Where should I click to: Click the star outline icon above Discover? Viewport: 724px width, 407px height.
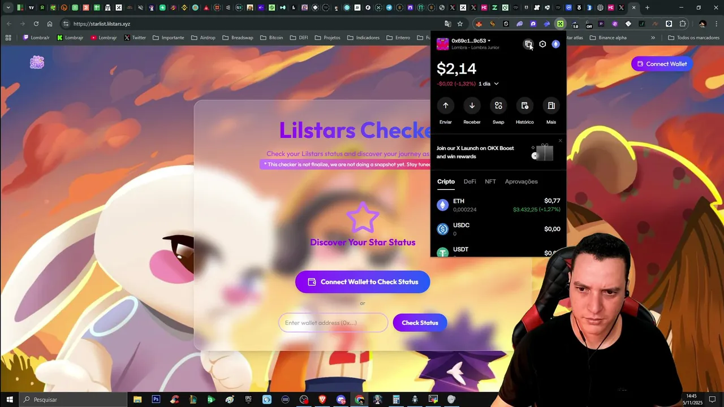tap(363, 218)
